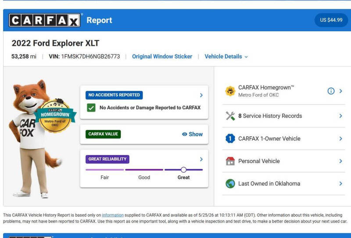351x238 pixels.
Task: Open the Personal Vehicle row
Action: point(283,161)
